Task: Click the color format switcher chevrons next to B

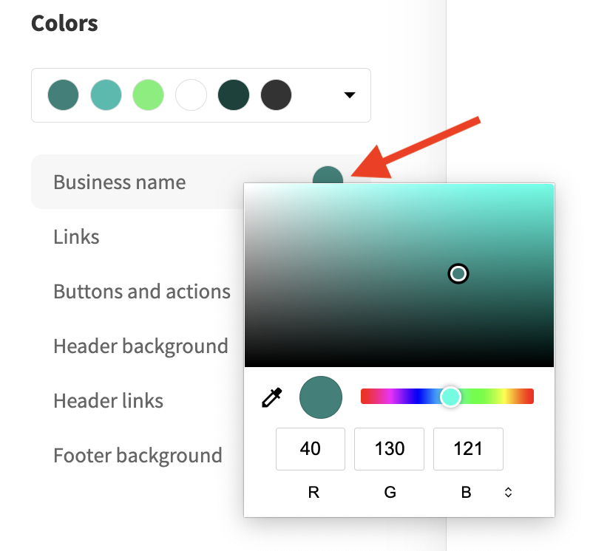Action: pyautogui.click(x=508, y=492)
